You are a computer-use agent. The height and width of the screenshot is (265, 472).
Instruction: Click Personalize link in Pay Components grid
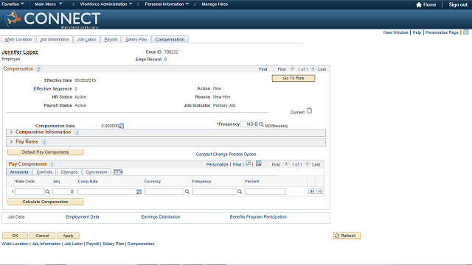(x=217, y=165)
